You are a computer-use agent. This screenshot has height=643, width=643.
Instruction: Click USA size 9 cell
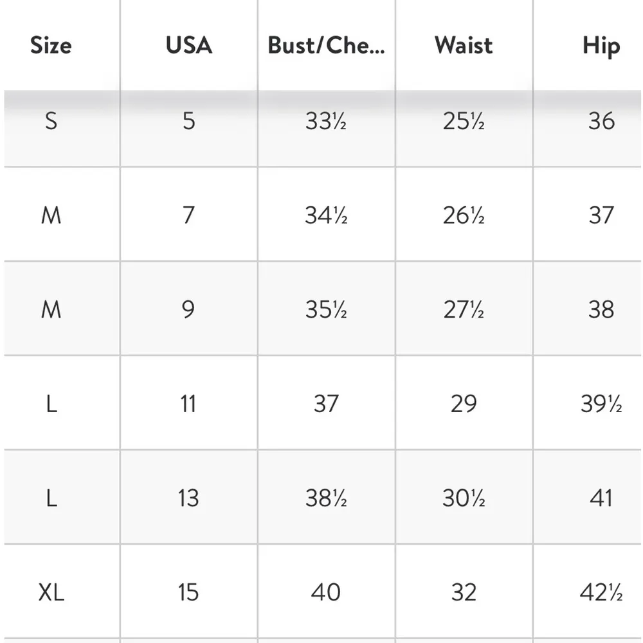pos(188,309)
